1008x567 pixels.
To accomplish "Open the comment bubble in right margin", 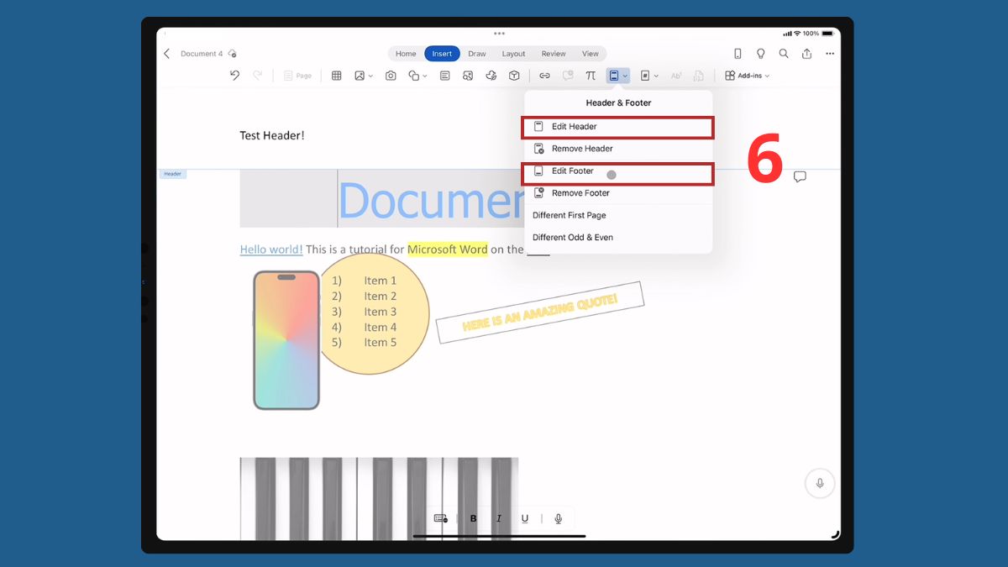I will click(x=800, y=176).
